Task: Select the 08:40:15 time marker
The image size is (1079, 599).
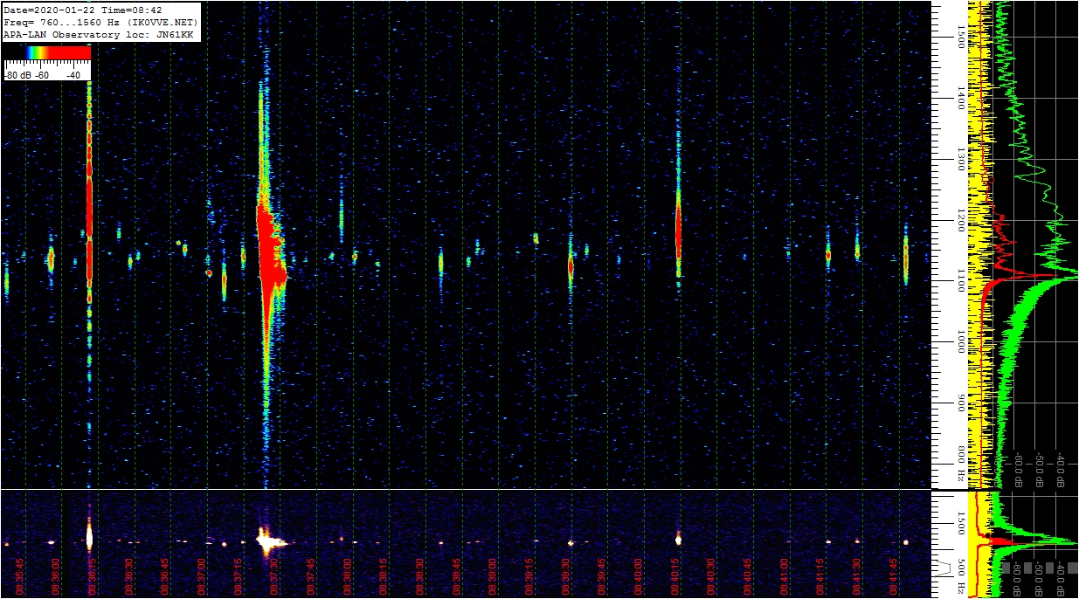Action: pos(674,576)
